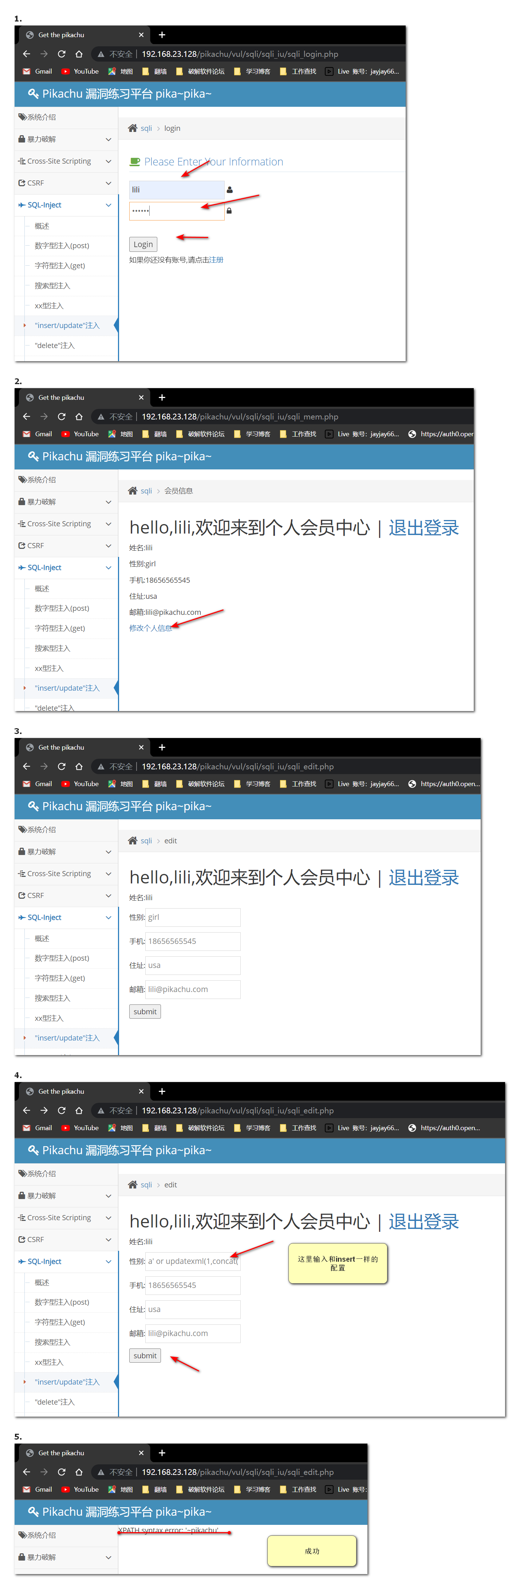Expand CSRF menu in screenshot 2 sidebar
Viewport: 520px width, 1589px height.
tap(65, 546)
